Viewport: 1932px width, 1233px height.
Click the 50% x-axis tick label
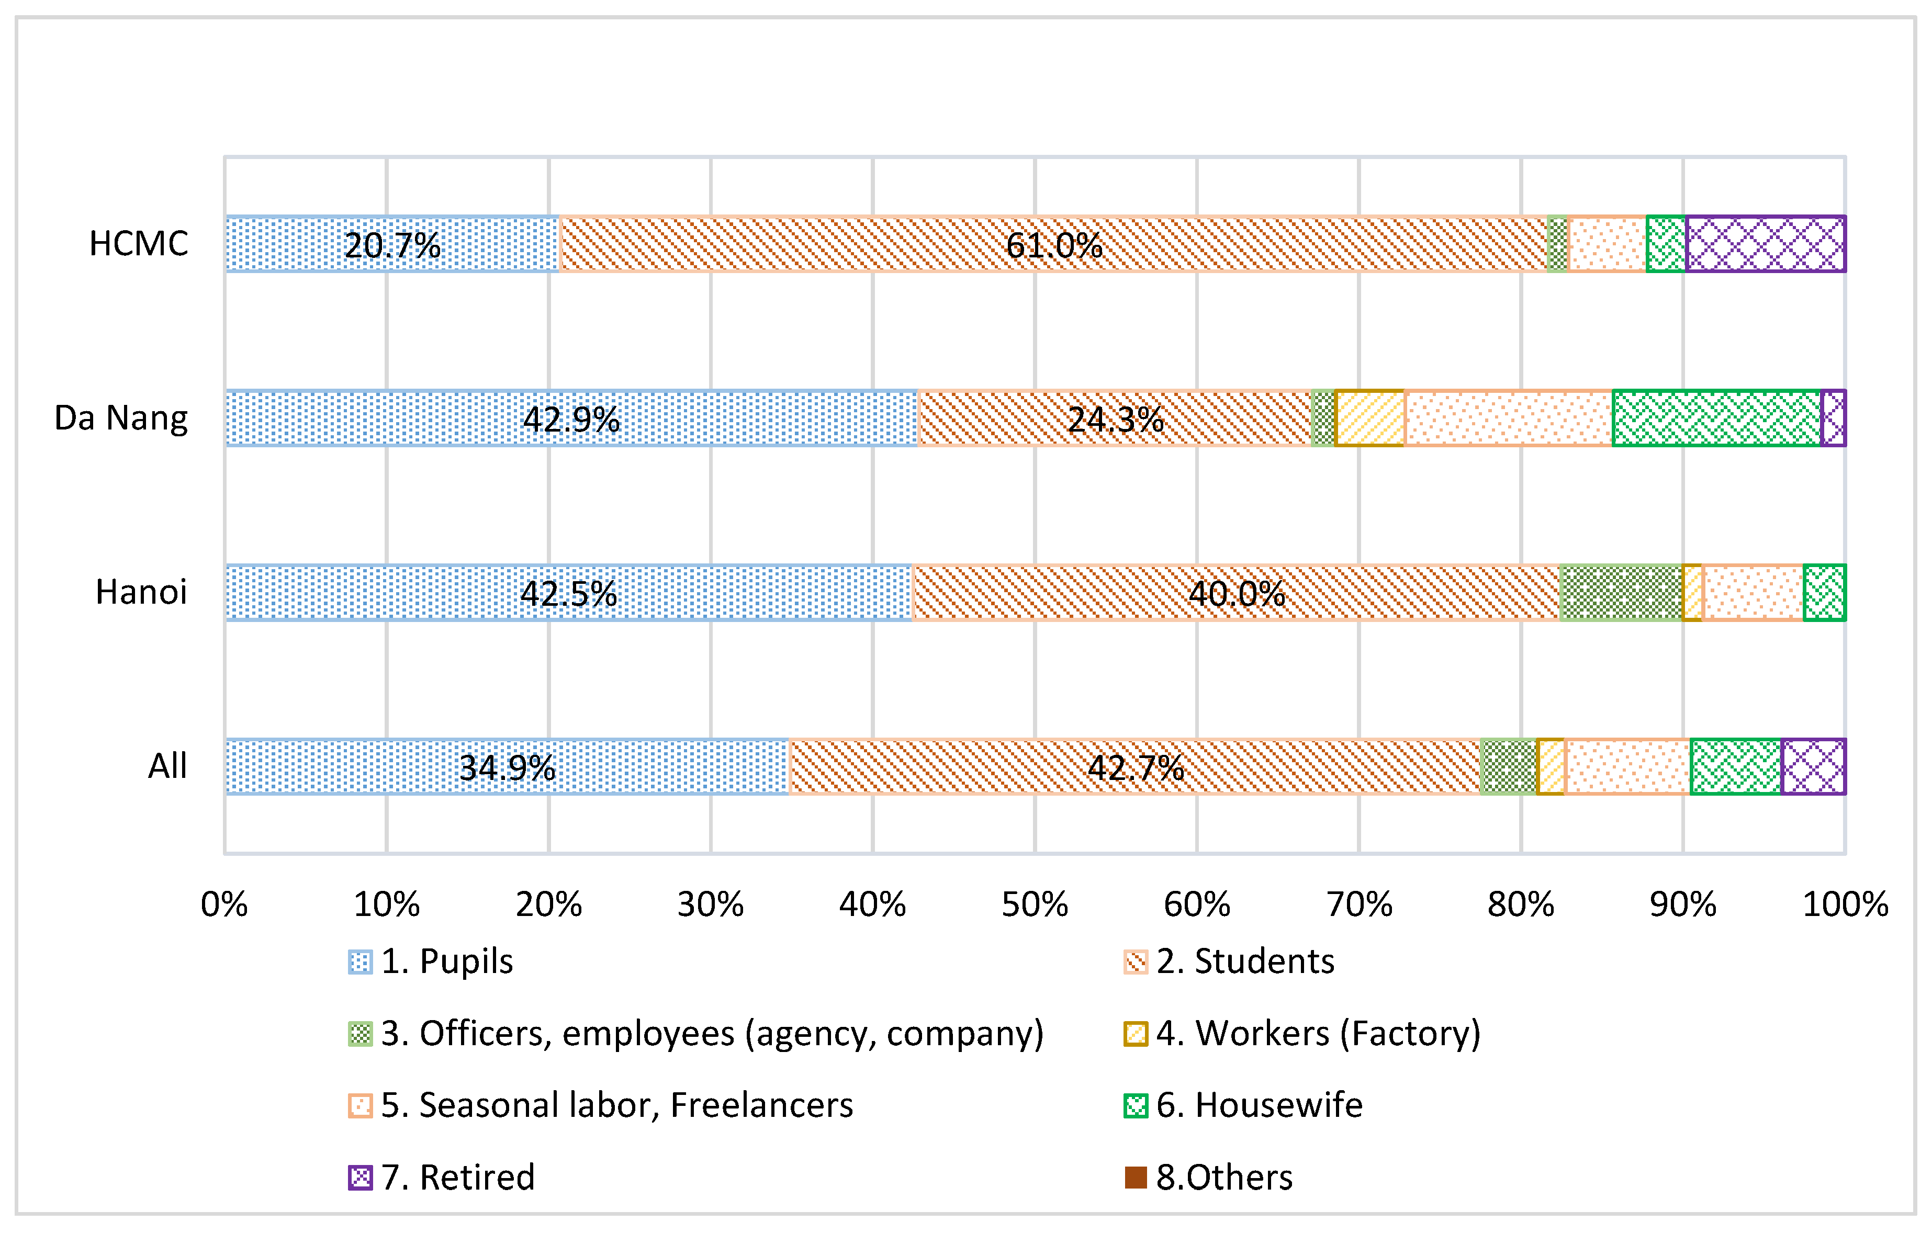click(1034, 905)
